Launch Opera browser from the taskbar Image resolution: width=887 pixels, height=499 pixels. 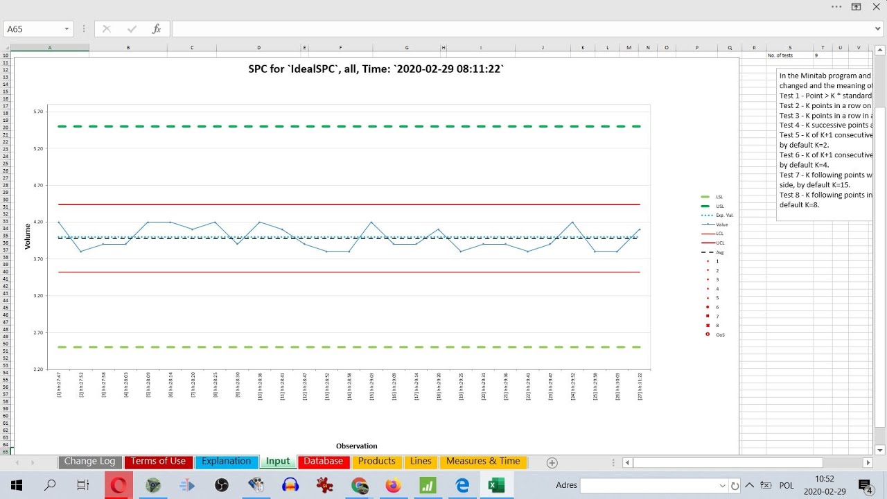pyautogui.click(x=118, y=485)
